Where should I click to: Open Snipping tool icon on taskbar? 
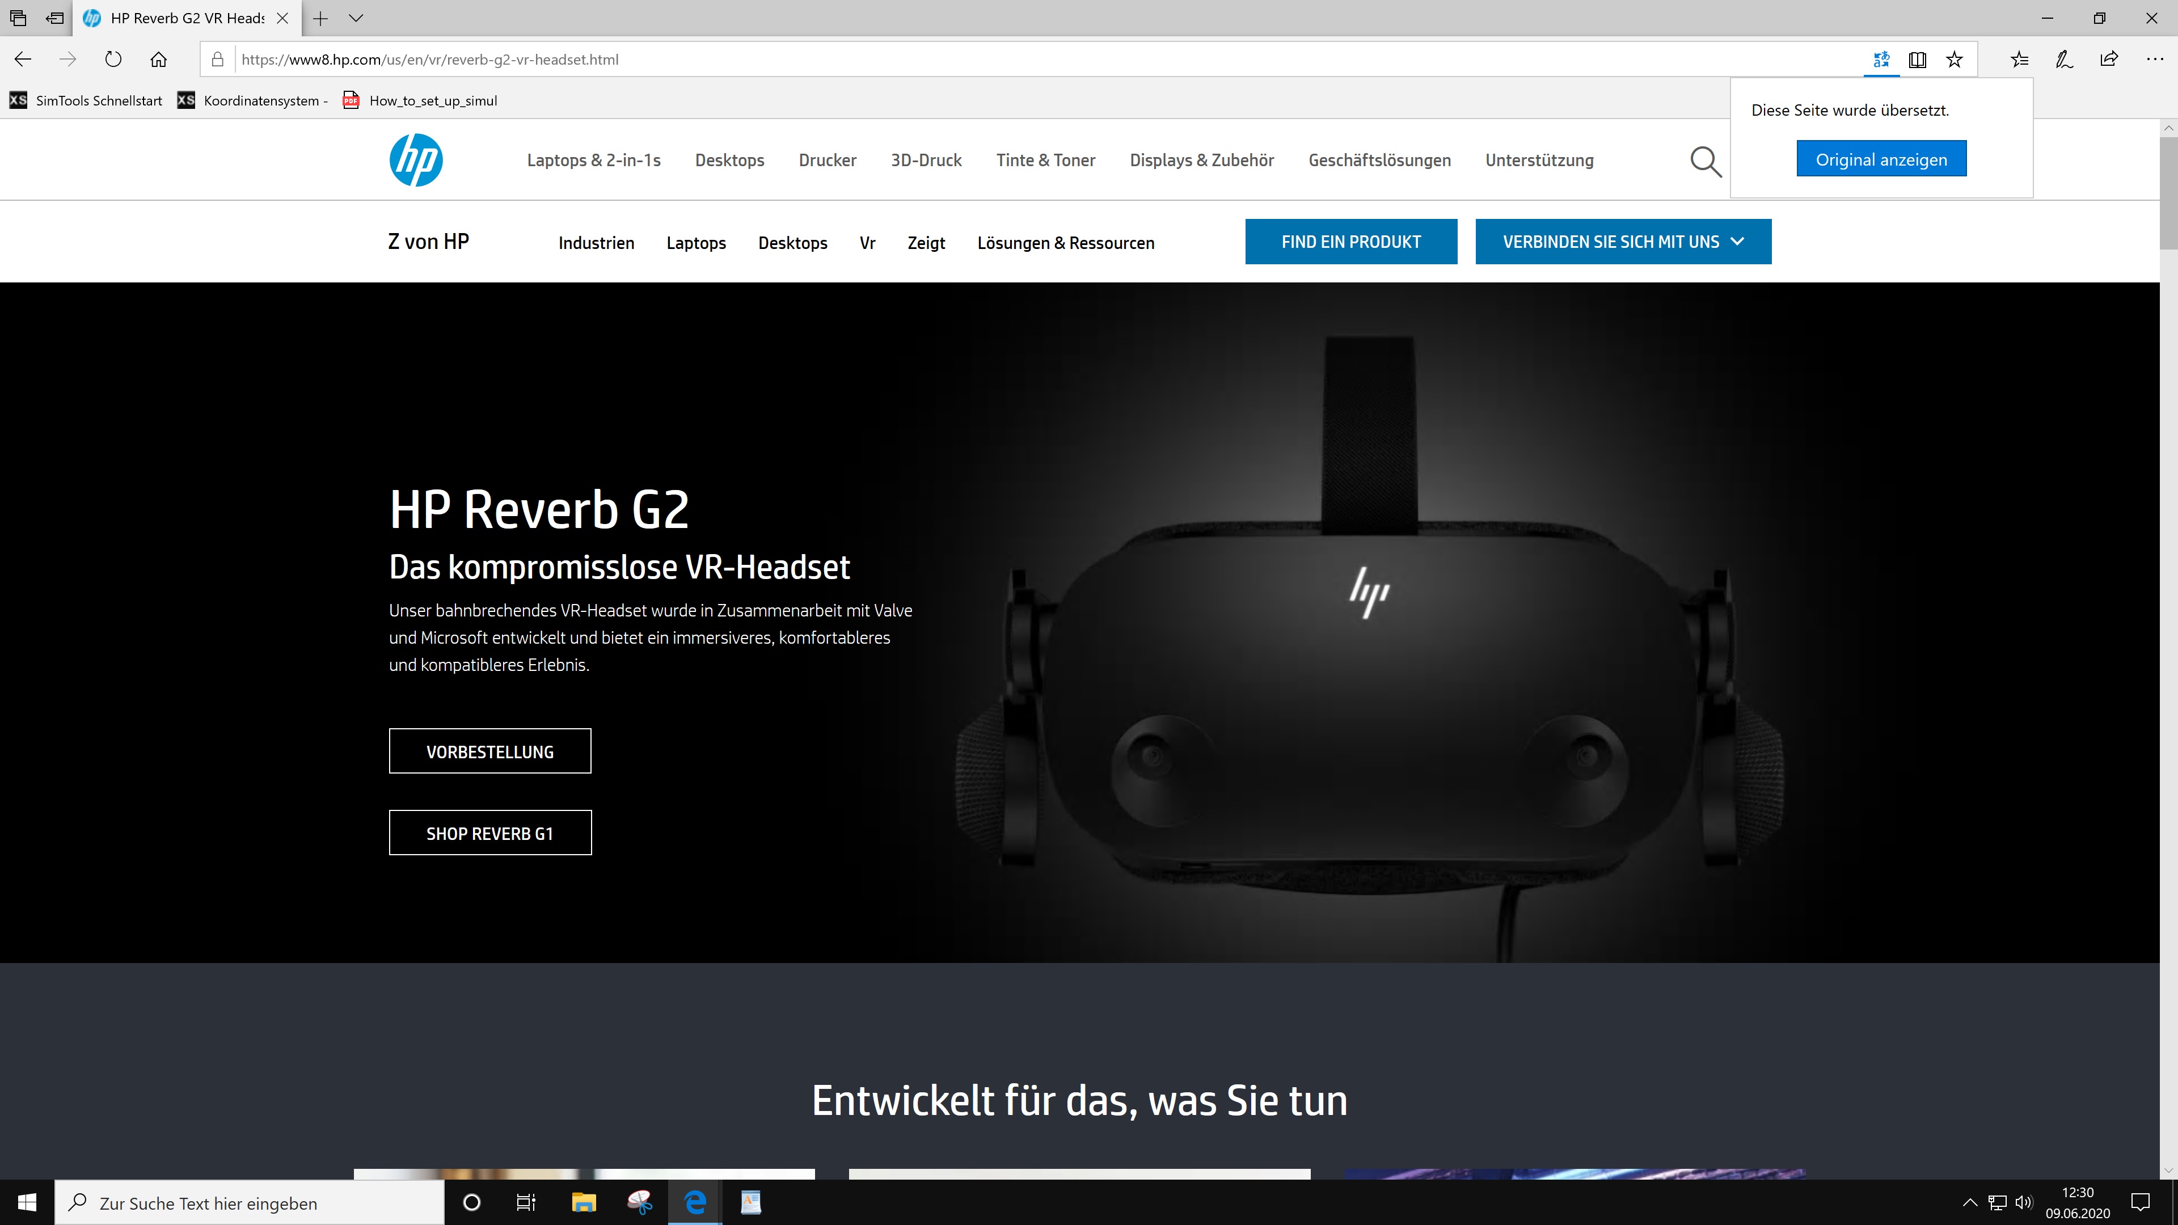pos(639,1202)
